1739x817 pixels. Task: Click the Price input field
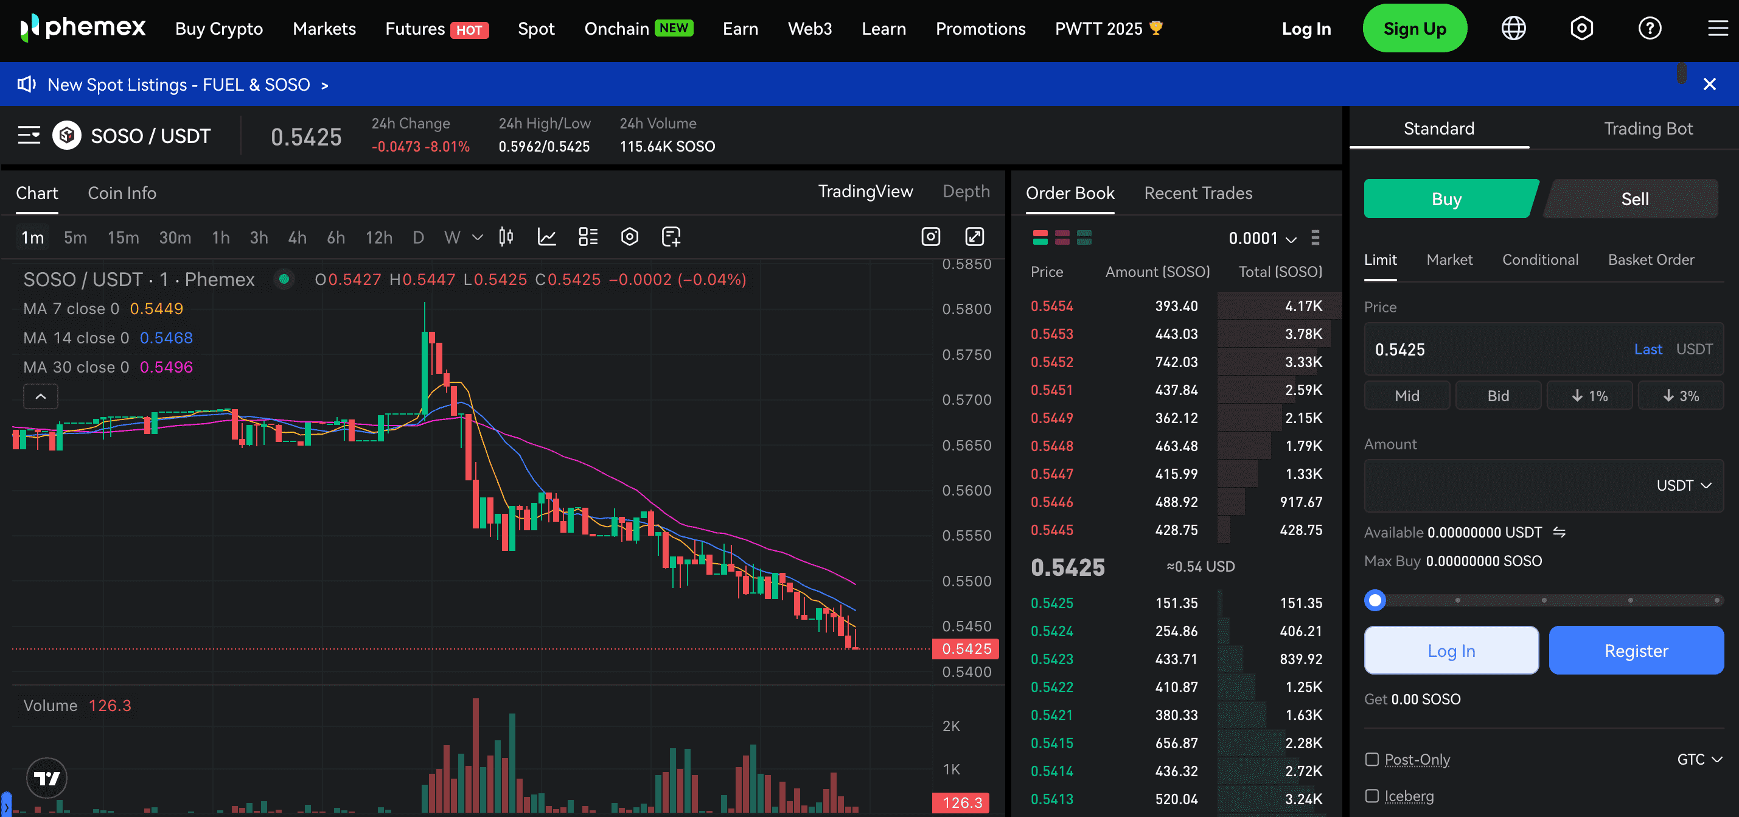point(1543,349)
